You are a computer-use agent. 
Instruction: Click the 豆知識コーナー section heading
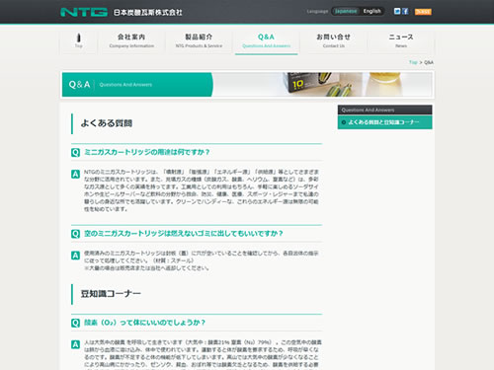point(111,293)
